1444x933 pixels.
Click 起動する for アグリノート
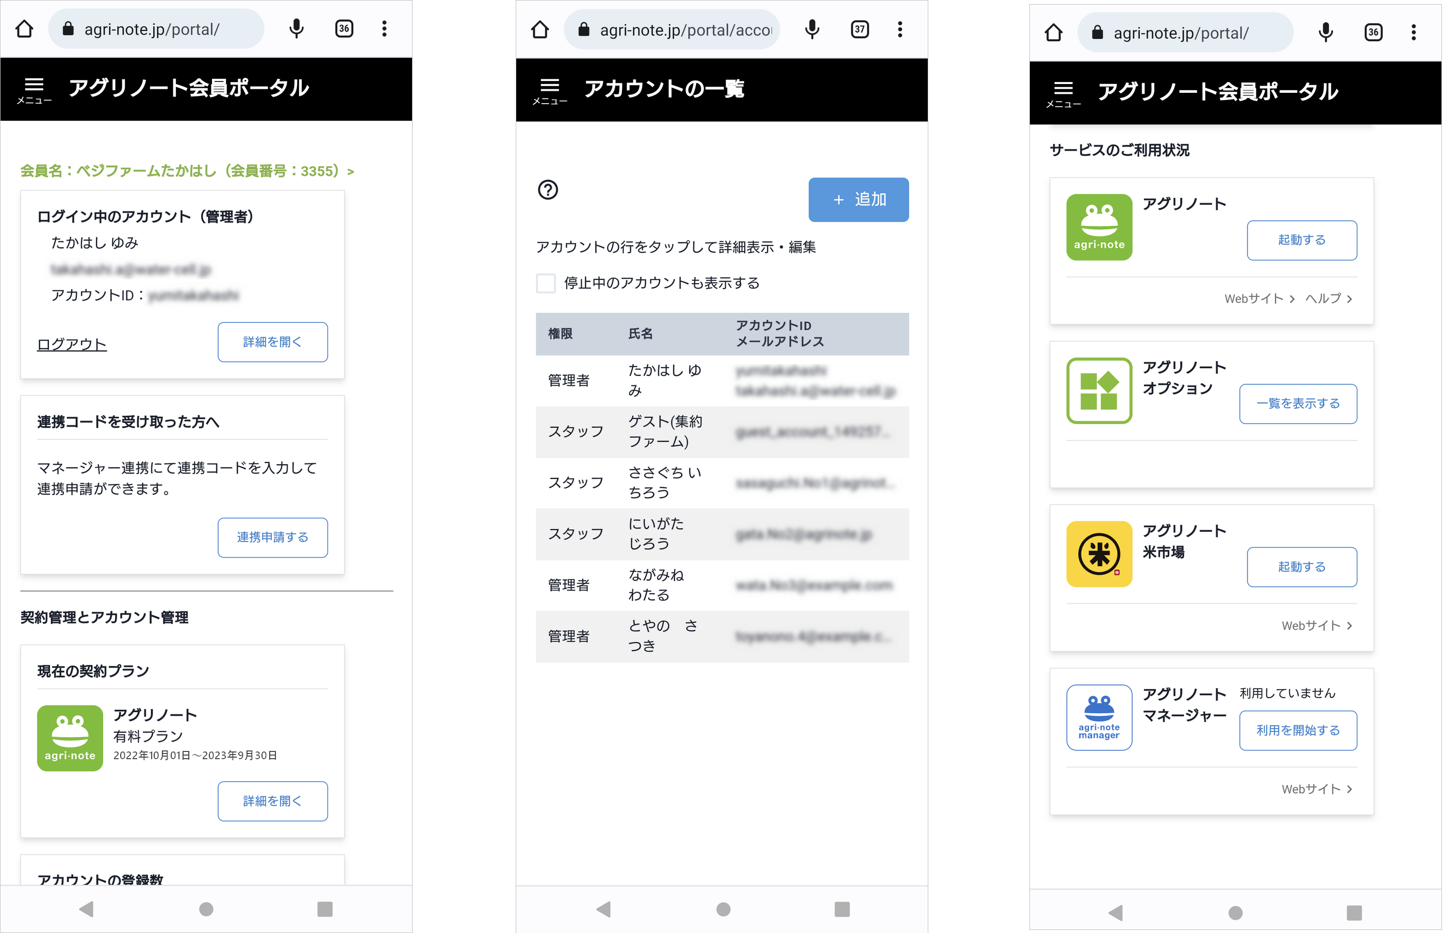(x=1302, y=240)
